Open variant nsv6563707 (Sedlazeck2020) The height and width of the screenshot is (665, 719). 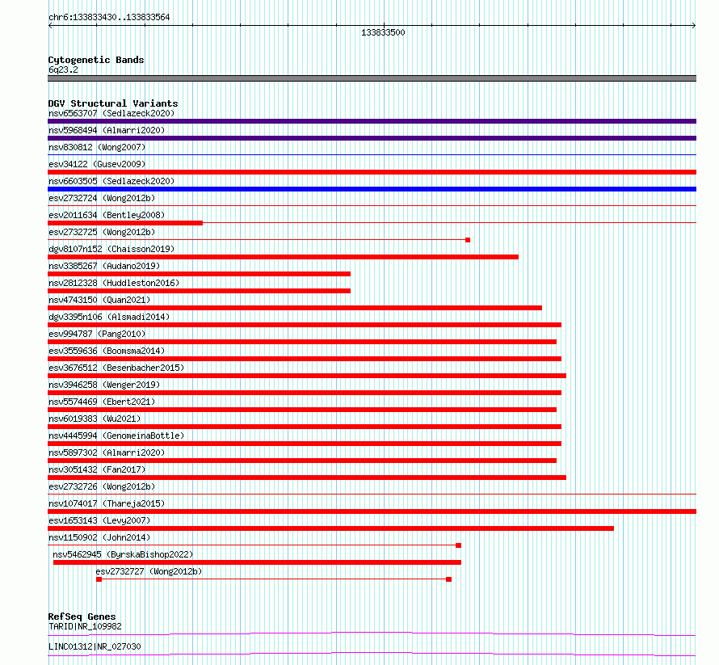[111, 113]
